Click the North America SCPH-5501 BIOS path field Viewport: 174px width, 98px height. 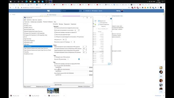click(x=72, y=75)
